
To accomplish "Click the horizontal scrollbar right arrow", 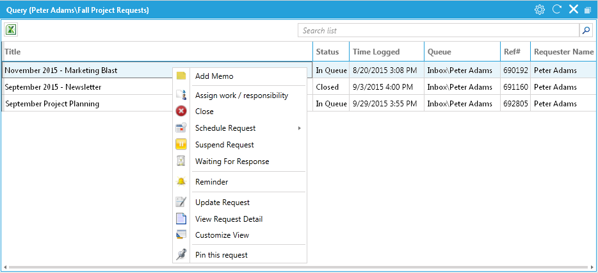I will coord(591,267).
